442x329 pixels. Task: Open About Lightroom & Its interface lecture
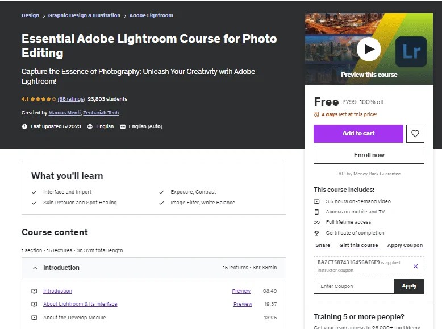(x=80, y=304)
